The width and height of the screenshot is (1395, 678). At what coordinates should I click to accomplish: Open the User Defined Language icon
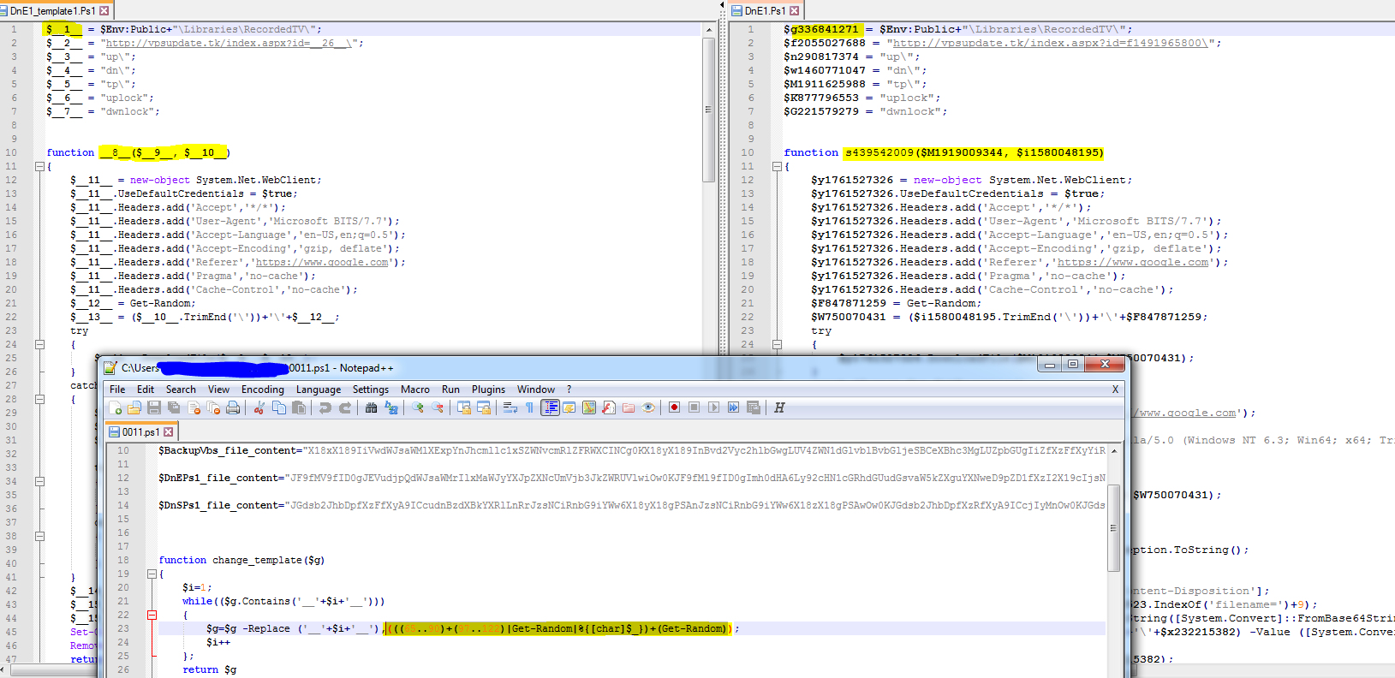pos(569,407)
